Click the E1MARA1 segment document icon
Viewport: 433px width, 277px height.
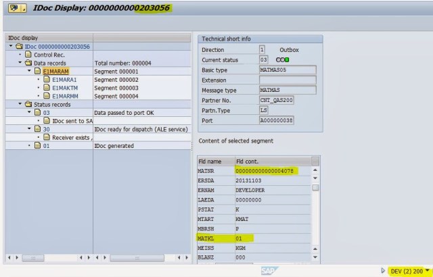coord(47,79)
